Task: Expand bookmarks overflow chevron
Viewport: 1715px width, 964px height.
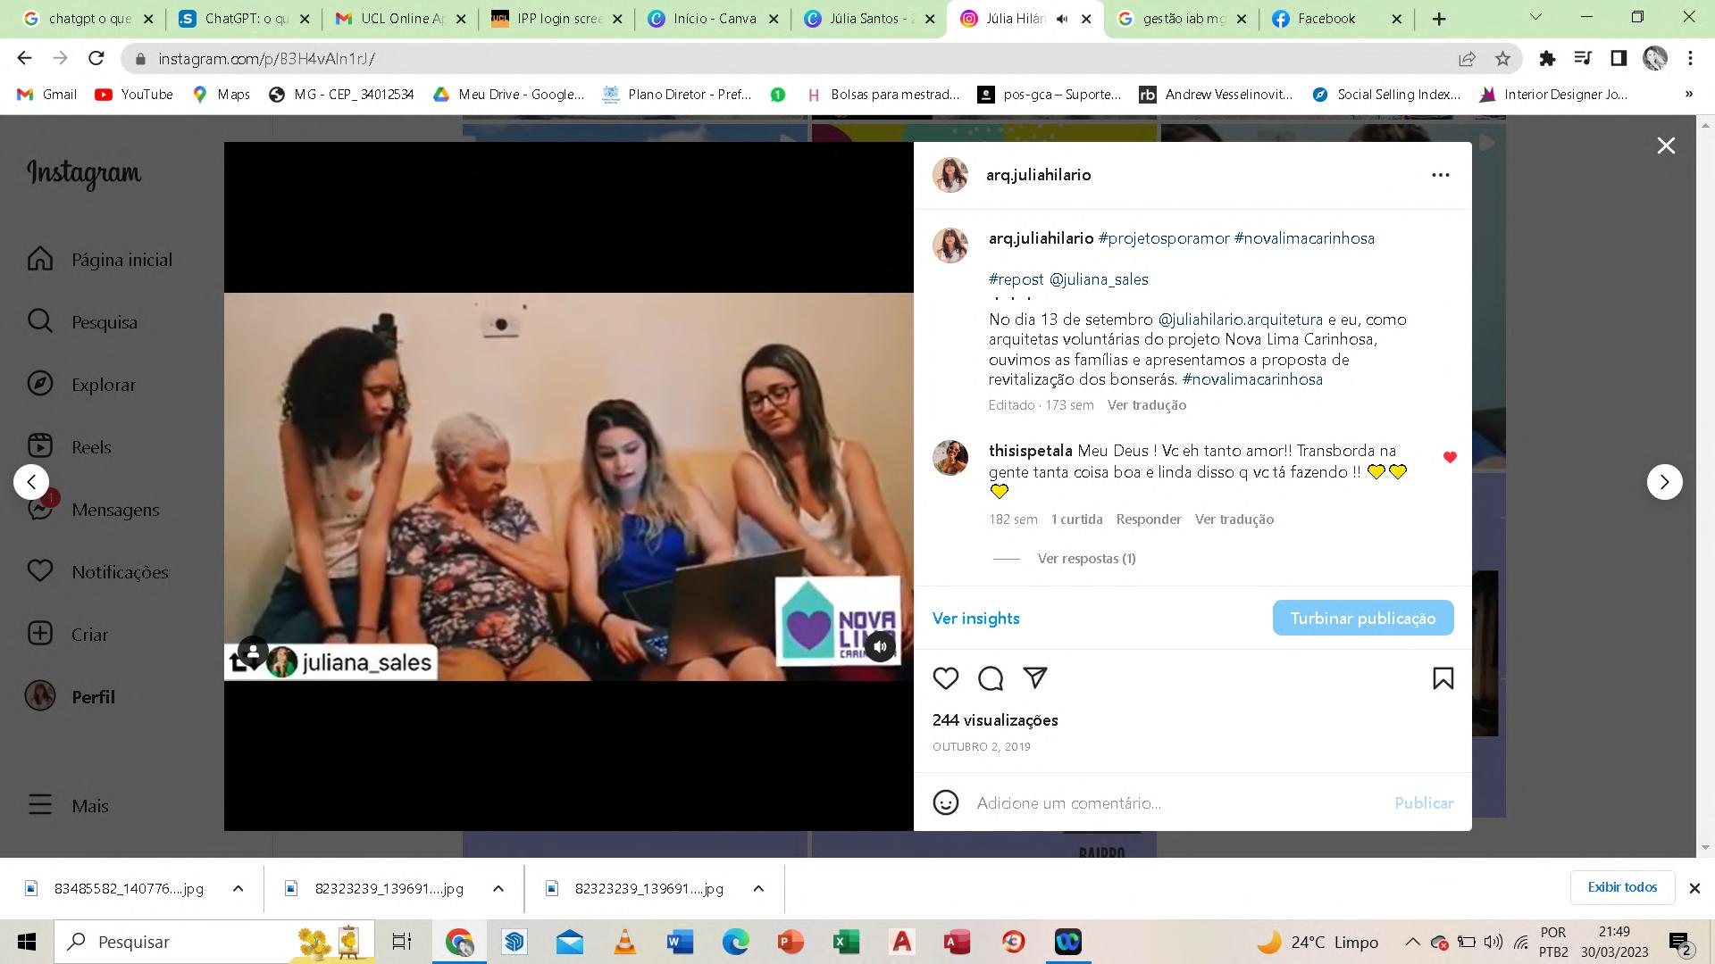Action: pyautogui.click(x=1688, y=94)
